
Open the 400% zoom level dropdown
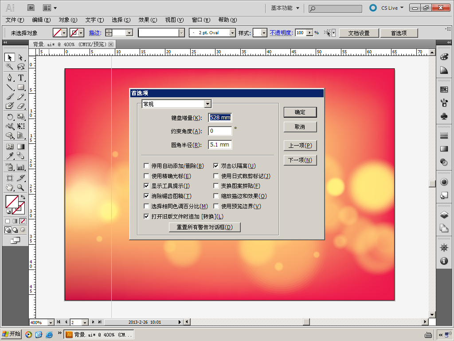pos(51,322)
